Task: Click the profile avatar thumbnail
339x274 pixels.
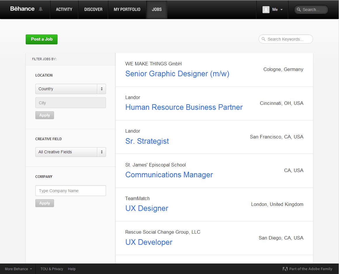Action: 266,10
